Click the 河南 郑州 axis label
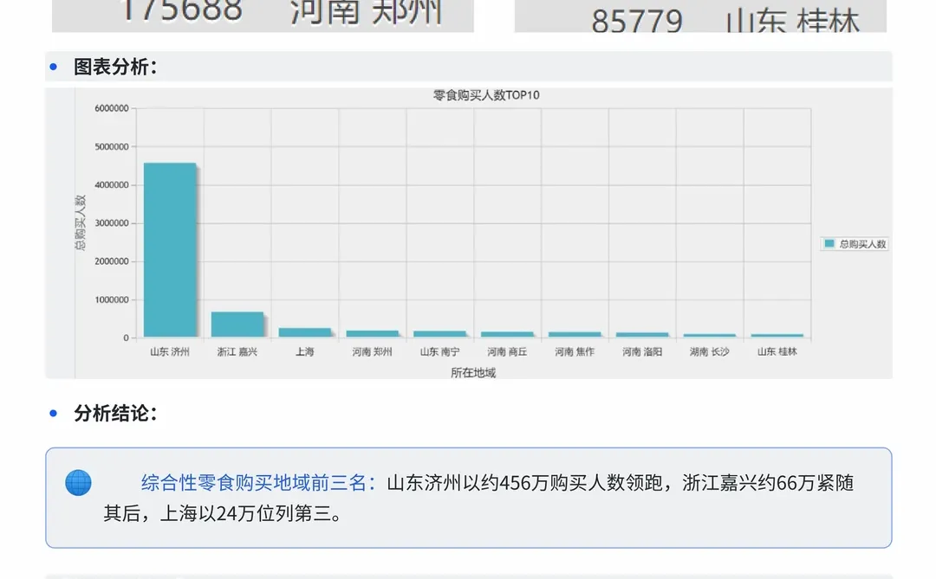Image resolution: width=936 pixels, height=579 pixels. click(x=372, y=351)
